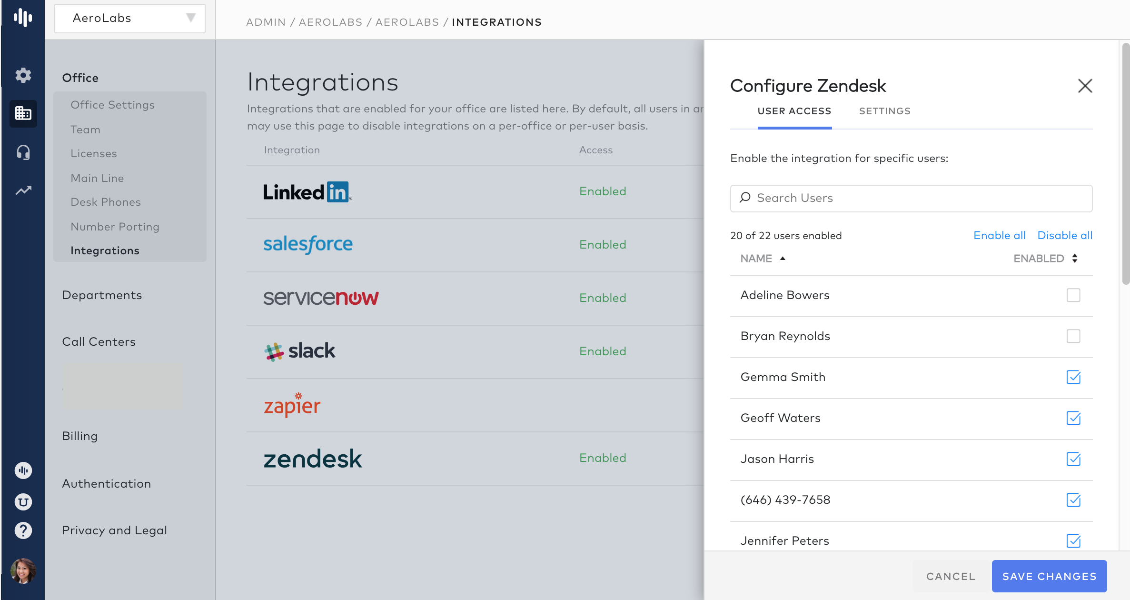Click the Zendesk Enabled status
The width and height of the screenshot is (1130, 600).
coord(603,458)
